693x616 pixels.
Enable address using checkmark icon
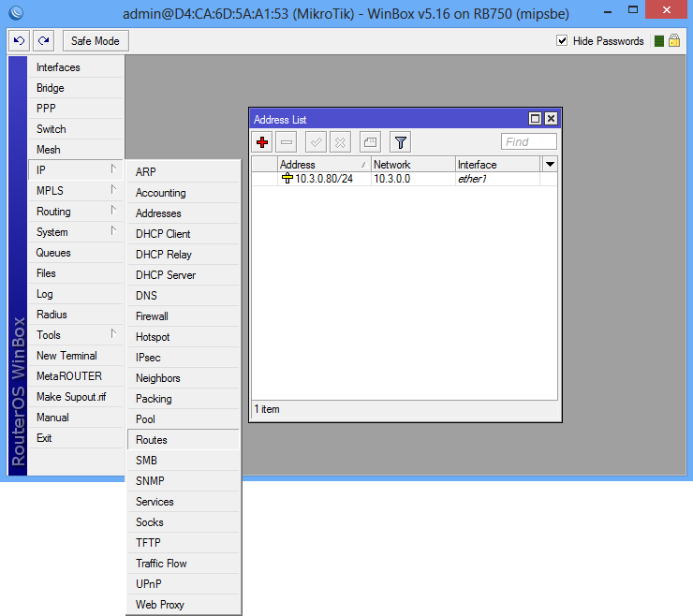(316, 142)
